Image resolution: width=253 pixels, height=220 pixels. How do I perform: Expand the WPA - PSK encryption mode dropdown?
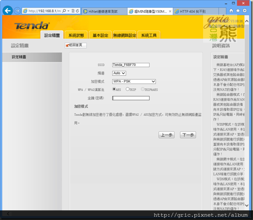pos(134,81)
